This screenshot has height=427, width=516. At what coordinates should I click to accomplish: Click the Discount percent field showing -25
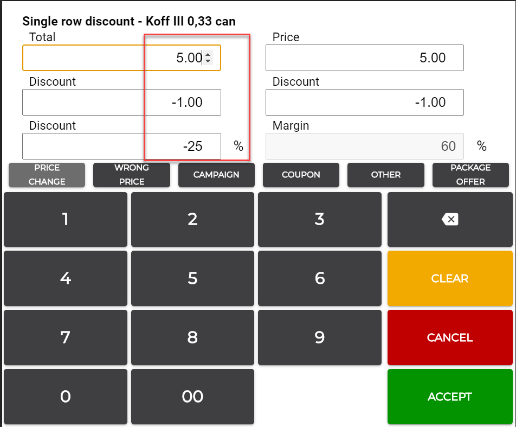click(x=121, y=146)
